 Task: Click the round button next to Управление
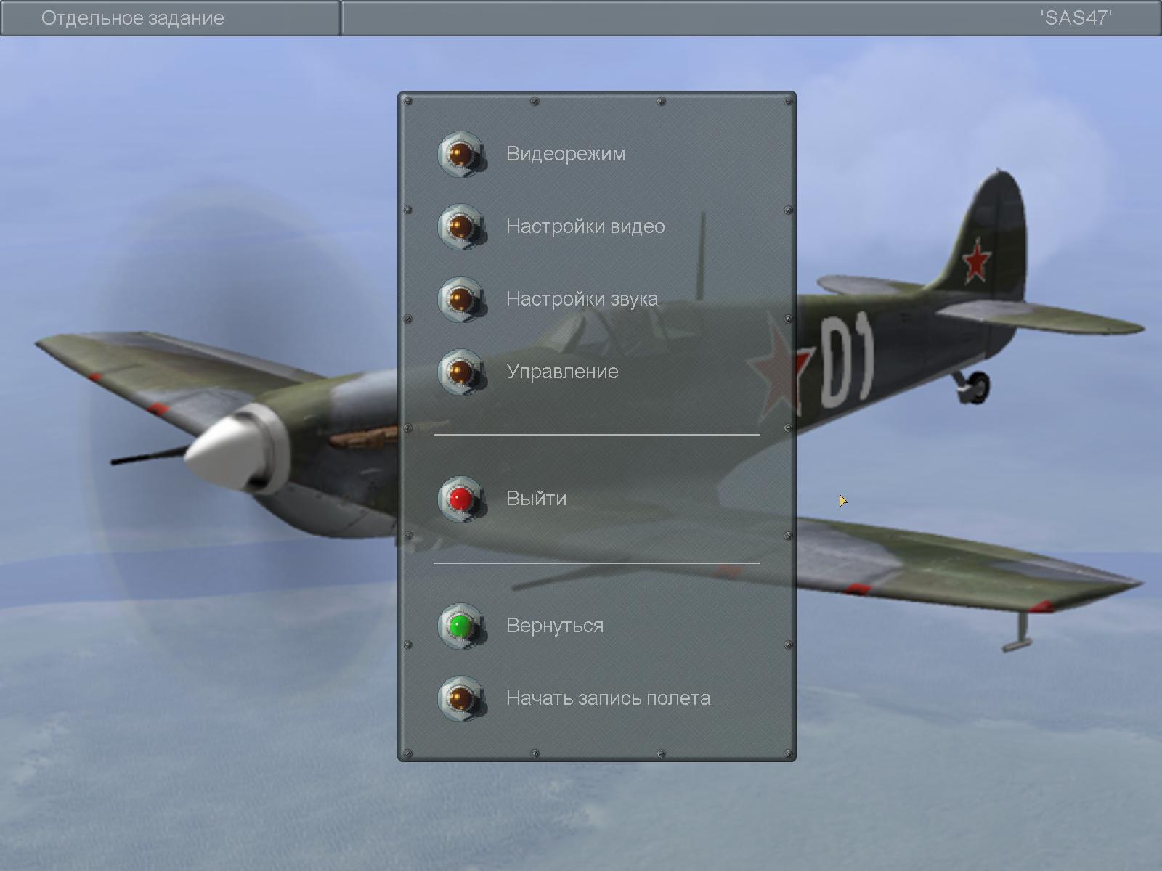click(461, 372)
